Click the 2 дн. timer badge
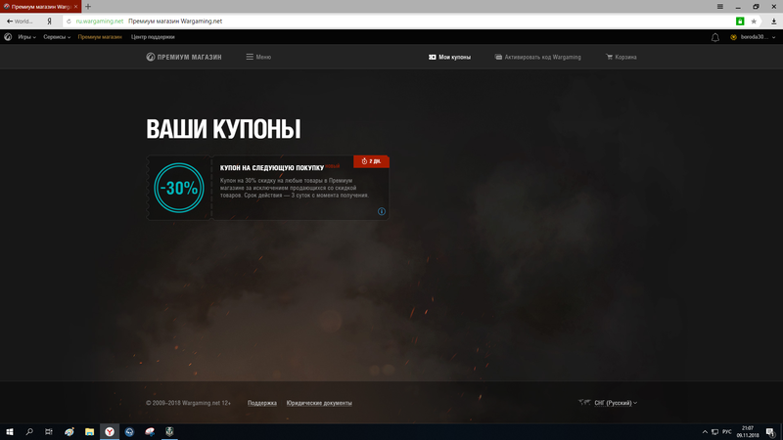Image resolution: width=783 pixels, height=440 pixels. pos(371,161)
